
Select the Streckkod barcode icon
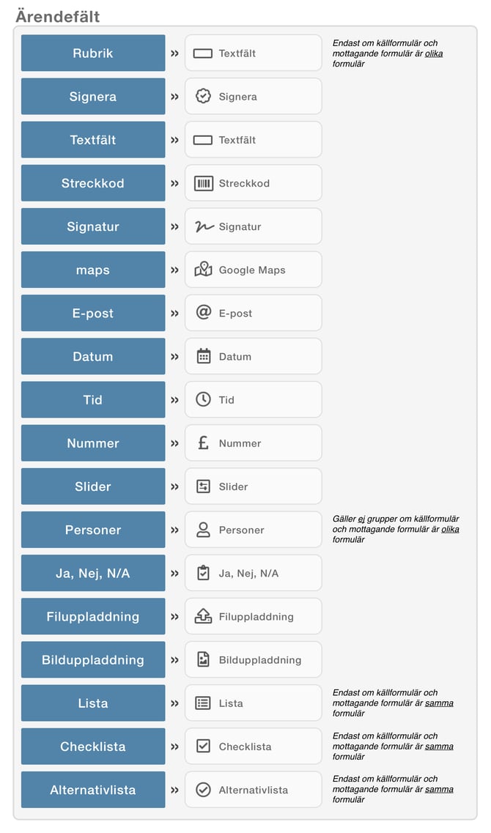pyautogui.click(x=203, y=183)
